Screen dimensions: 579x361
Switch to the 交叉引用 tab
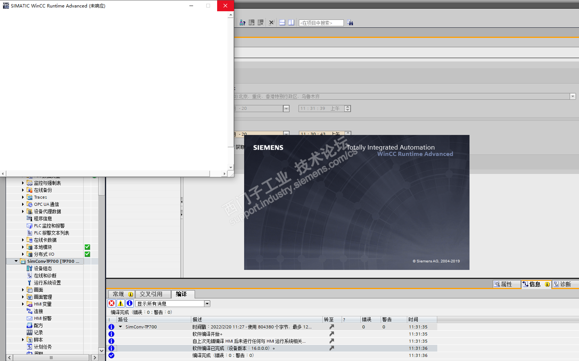(x=153, y=294)
